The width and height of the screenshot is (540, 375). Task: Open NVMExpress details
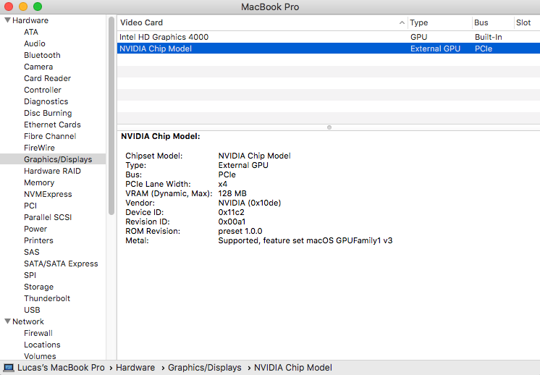click(48, 194)
